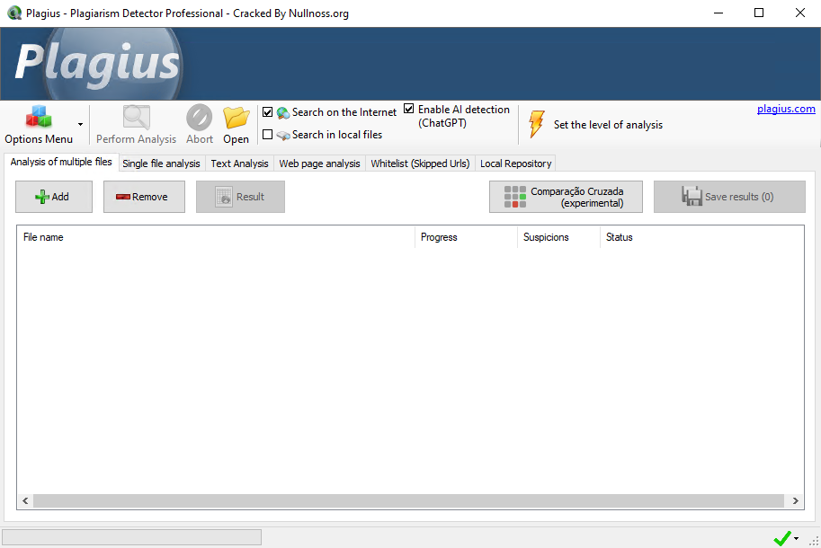Click the Add button
821x548 pixels.
coord(54,197)
